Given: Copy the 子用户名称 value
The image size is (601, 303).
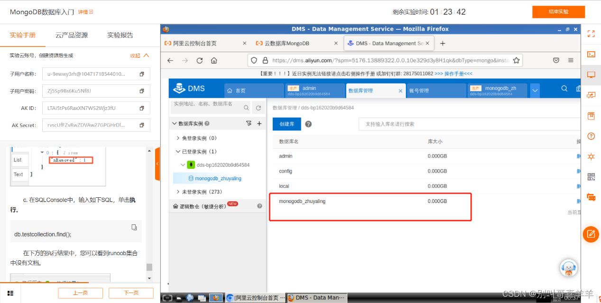Looking at the screenshot, I should (x=141, y=74).
